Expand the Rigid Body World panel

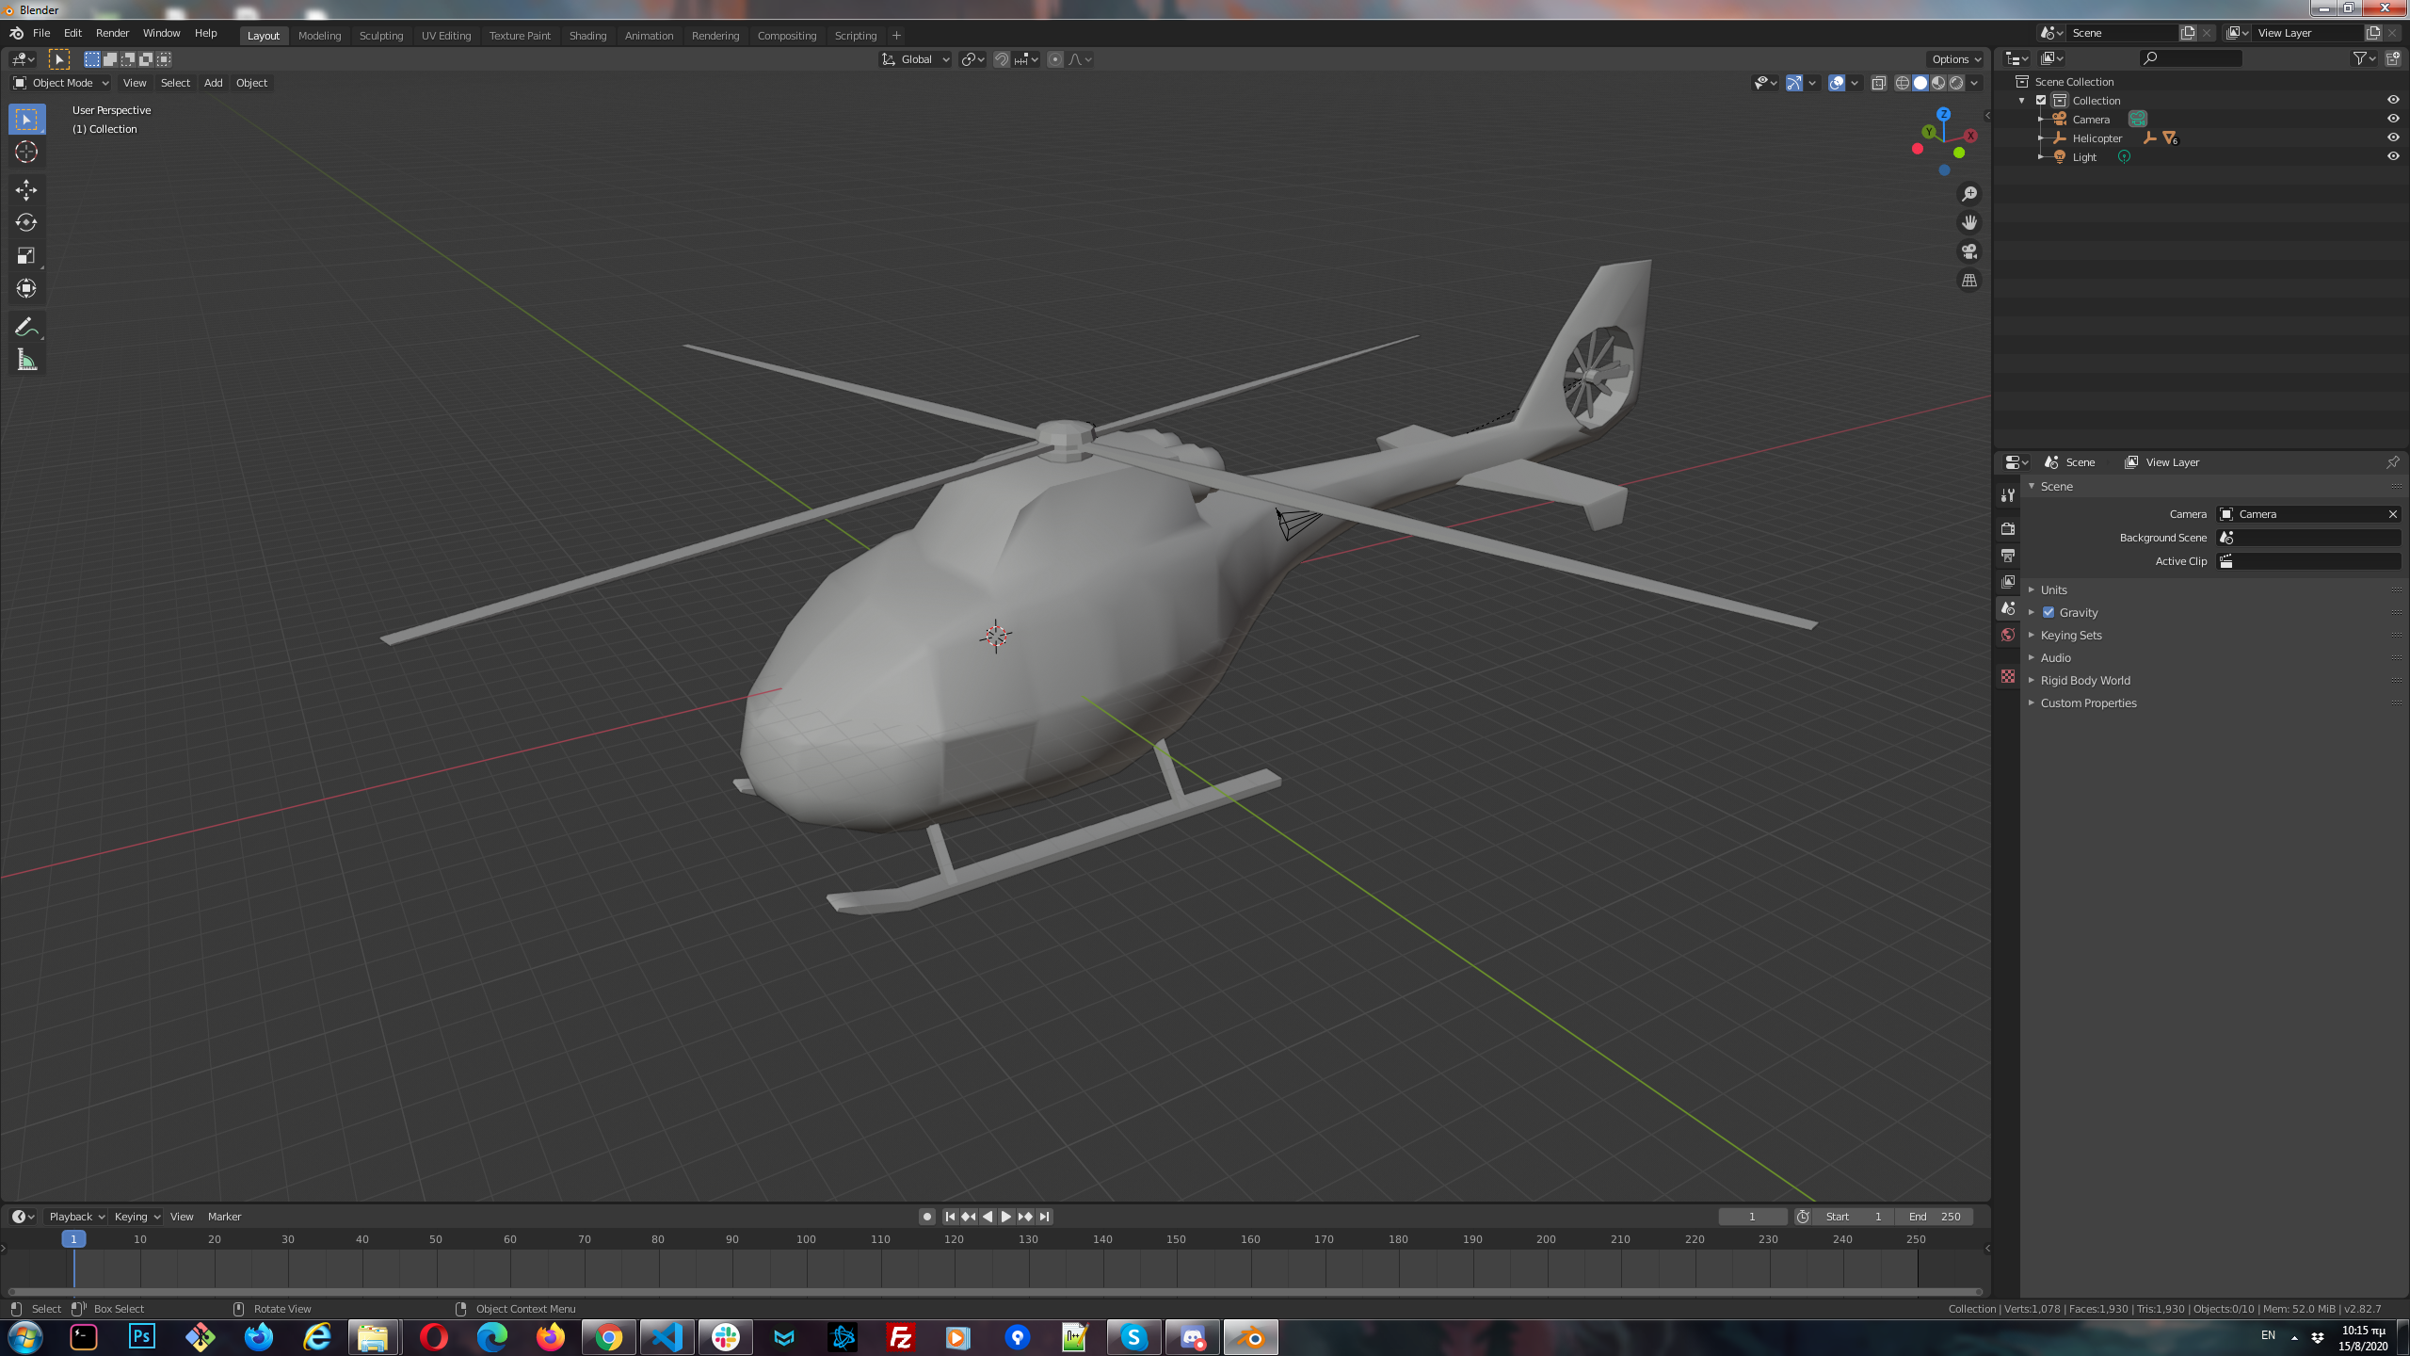pos(2084,680)
